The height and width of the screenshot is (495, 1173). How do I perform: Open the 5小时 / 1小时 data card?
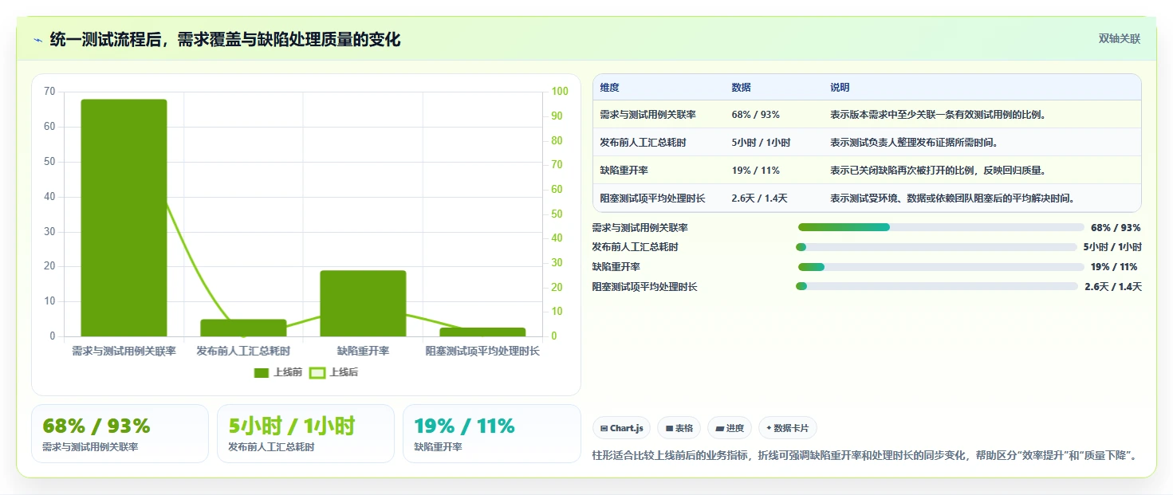pos(305,434)
